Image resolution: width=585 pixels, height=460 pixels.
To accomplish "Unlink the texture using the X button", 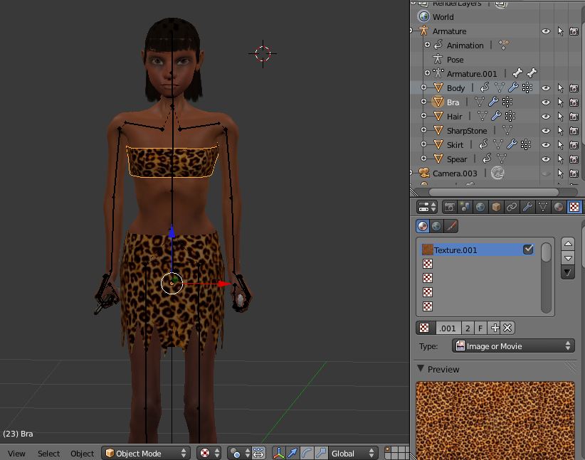I will (x=507, y=328).
